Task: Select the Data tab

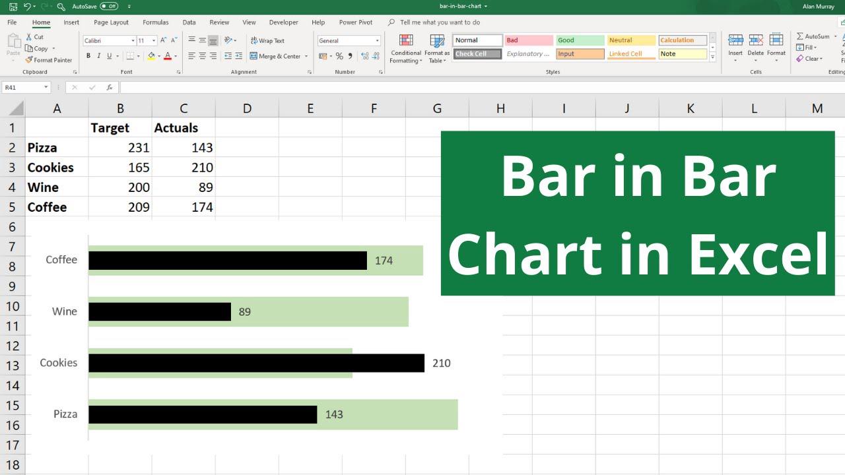Action: coord(189,22)
